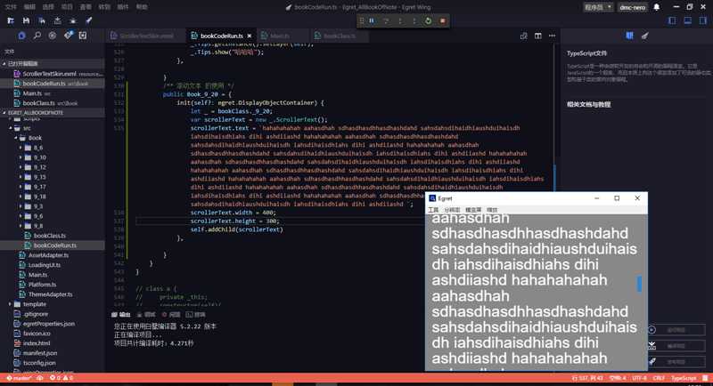Click the dmc-nero account button
This screenshot has width=713, height=386.
(633, 7)
